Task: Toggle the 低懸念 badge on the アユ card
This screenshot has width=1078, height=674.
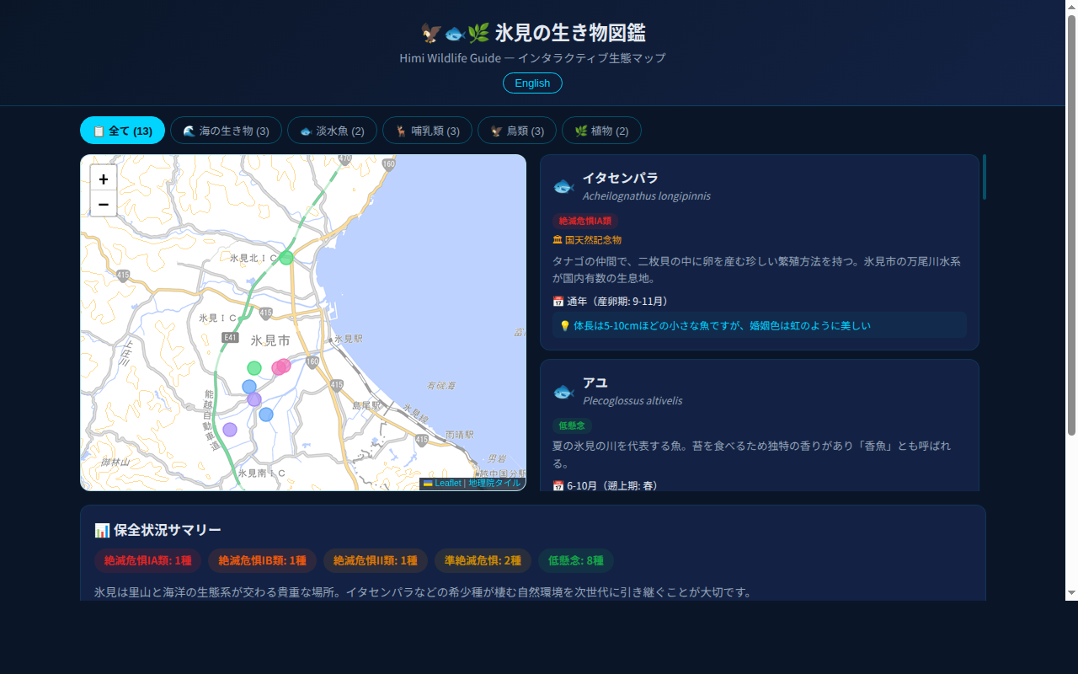Action: pyautogui.click(x=573, y=425)
